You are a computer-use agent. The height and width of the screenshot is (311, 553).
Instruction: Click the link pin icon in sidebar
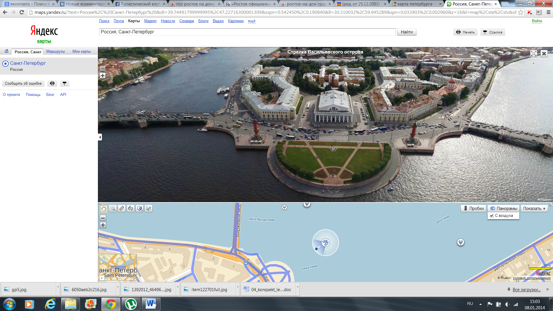tap(65, 84)
